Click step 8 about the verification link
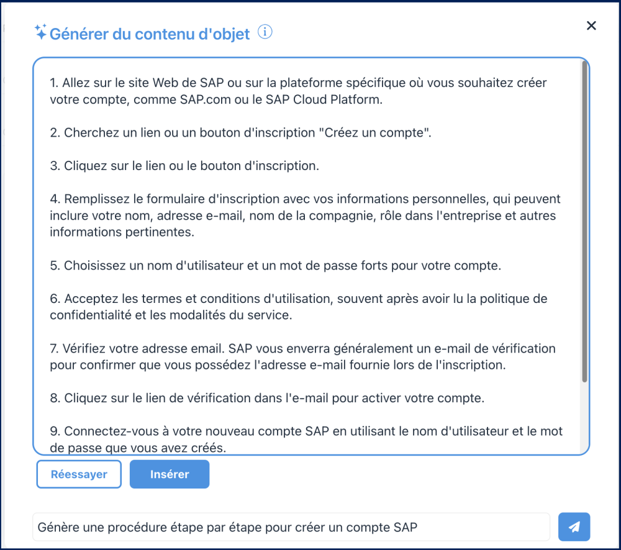 click(x=267, y=398)
